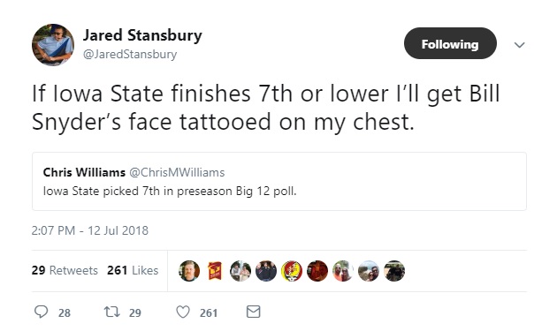The width and height of the screenshot is (557, 331).
Task: Click the @ChrisMWilliams handle
Action: [x=177, y=172]
